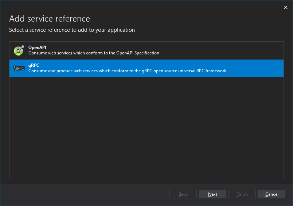
Task: Click description "Consume web services which conform to the OpenAPI Specification"
Action: pyautogui.click(x=94, y=53)
